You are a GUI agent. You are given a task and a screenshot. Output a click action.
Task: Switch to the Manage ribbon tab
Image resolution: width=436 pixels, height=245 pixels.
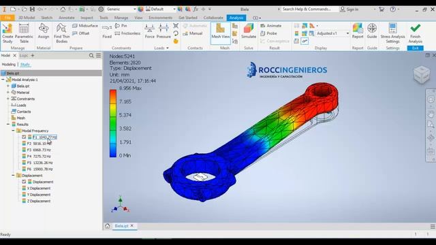pos(121,18)
